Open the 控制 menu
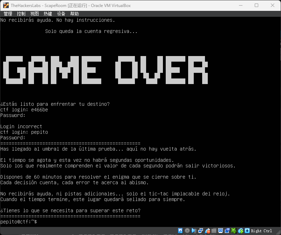 pos(21,14)
